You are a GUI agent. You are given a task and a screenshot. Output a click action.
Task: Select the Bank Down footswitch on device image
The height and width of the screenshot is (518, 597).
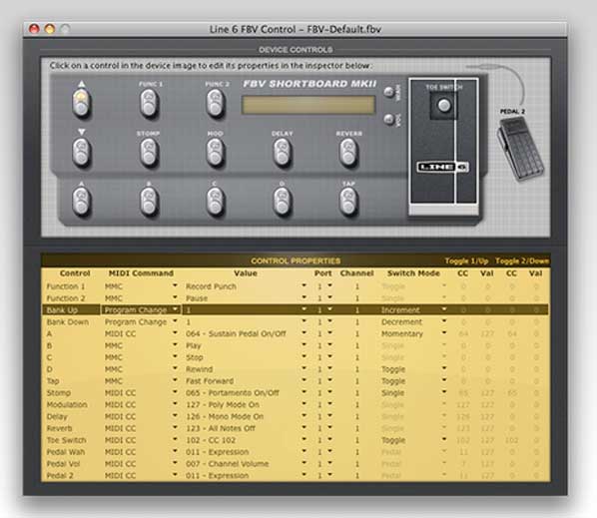(81, 152)
